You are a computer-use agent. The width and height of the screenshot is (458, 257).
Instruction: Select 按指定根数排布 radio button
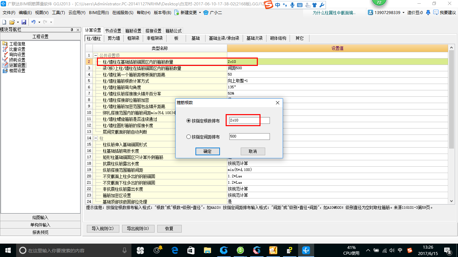188,121
